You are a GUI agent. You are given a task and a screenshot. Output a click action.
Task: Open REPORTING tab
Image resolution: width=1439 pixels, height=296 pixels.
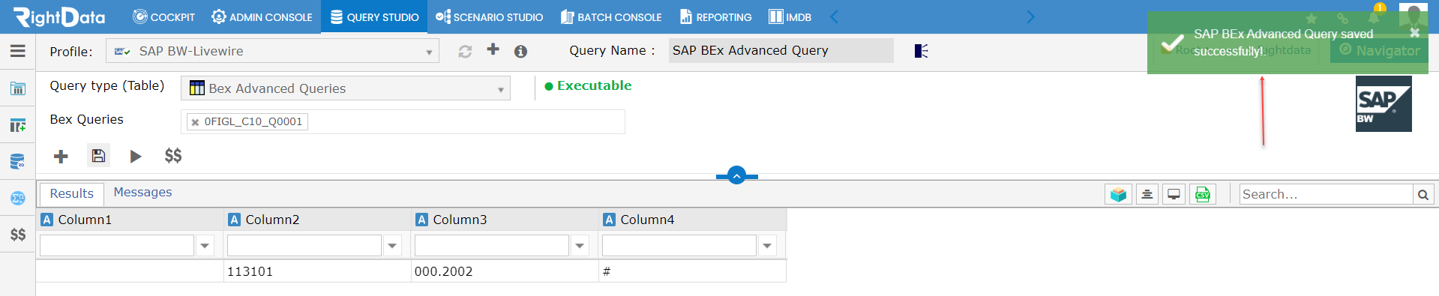(x=715, y=16)
